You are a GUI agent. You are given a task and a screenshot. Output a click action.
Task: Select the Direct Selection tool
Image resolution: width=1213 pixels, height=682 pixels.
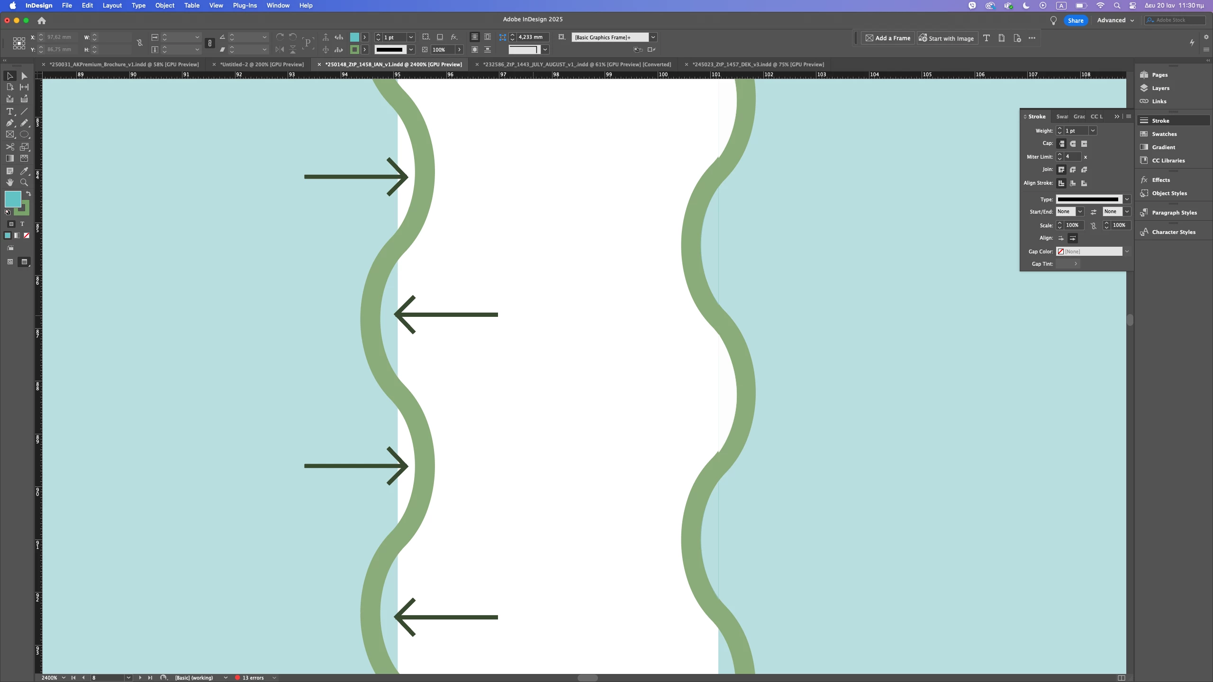pyautogui.click(x=24, y=76)
